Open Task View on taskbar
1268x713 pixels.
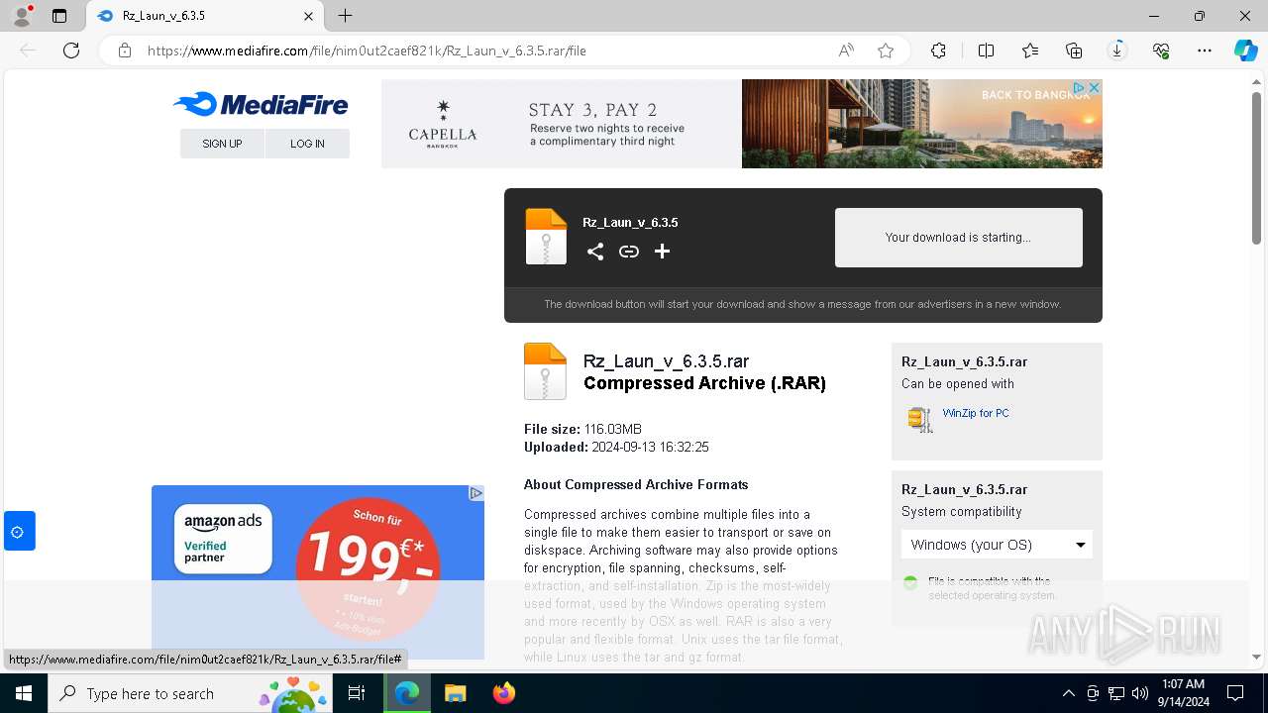pos(358,693)
